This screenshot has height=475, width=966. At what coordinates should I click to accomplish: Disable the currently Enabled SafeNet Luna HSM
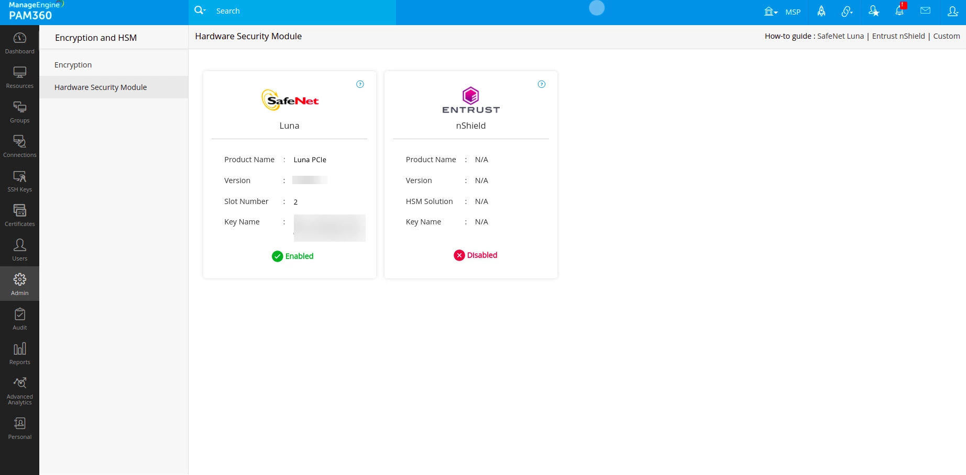pos(292,256)
